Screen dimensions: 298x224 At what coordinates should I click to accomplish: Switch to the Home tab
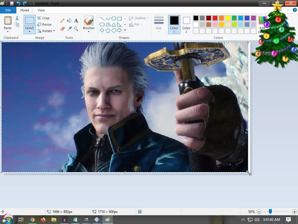coord(25,10)
